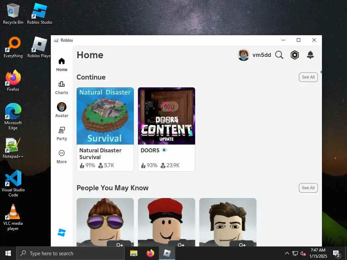This screenshot has height=260, width=347.
Task: Select the Visual Studio Code desktop shortcut
Action: point(13,183)
